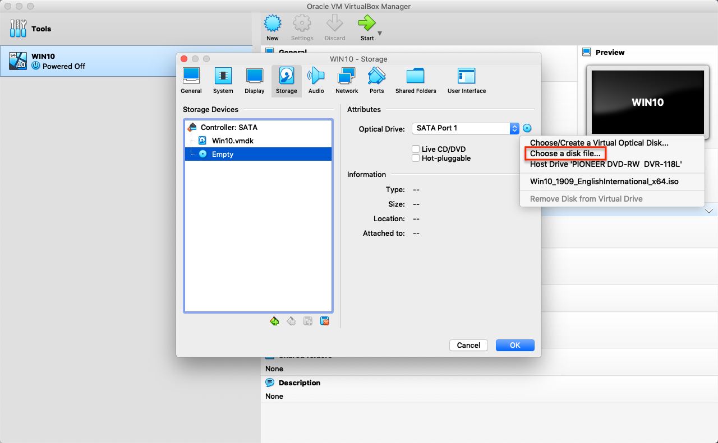Switch to User Interface settings
The width and height of the screenshot is (718, 443).
(467, 81)
